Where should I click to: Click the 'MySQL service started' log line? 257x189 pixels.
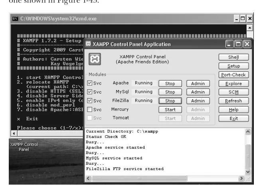(x=114, y=158)
